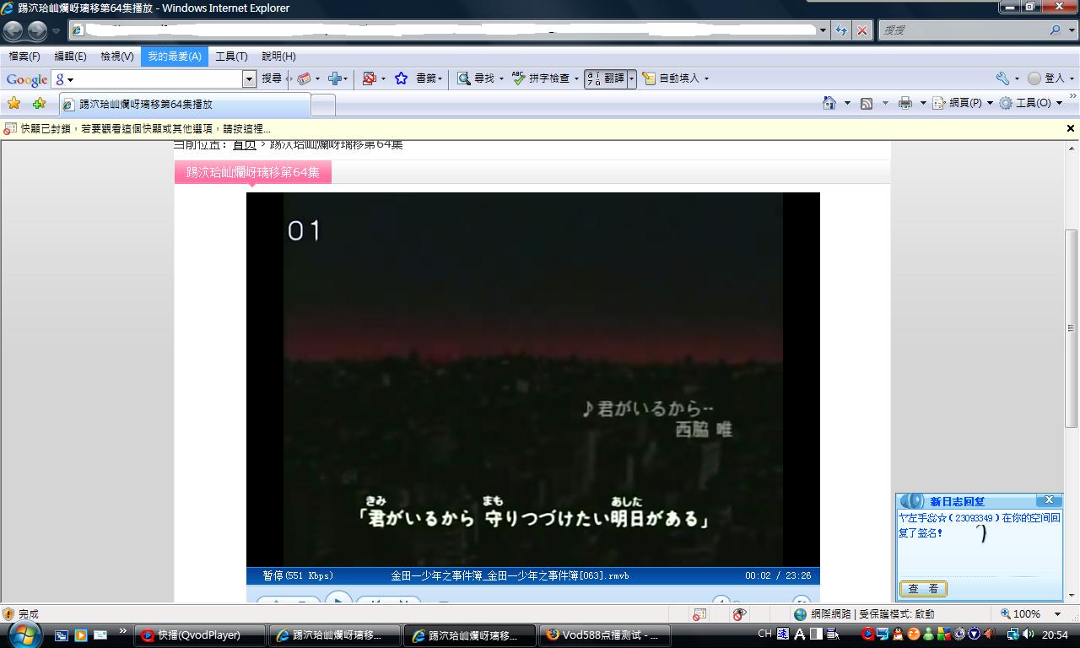Screen dimensions: 1080x648
Task: Open the 書籤 bookmarks dropdown
Action: tap(428, 78)
